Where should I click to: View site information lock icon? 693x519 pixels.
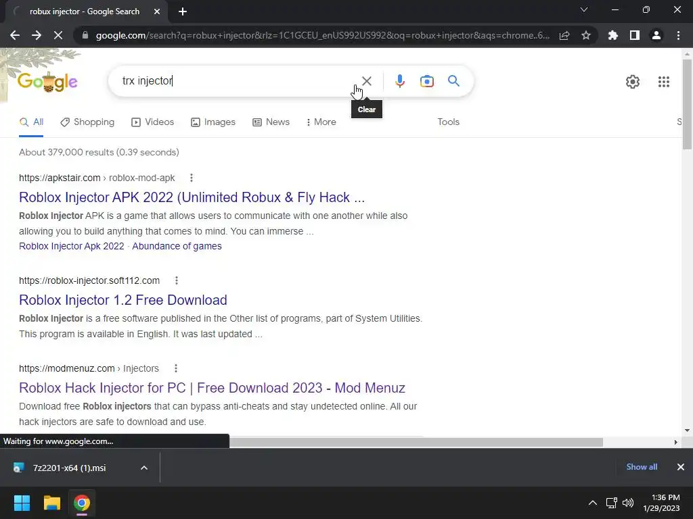click(85, 35)
